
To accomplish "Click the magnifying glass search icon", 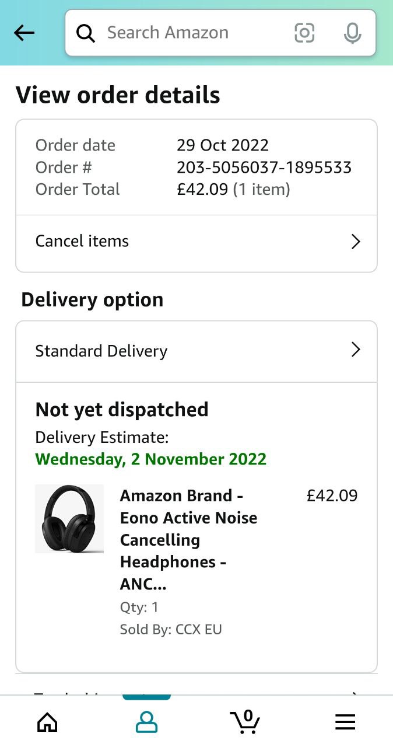I will coord(86,33).
